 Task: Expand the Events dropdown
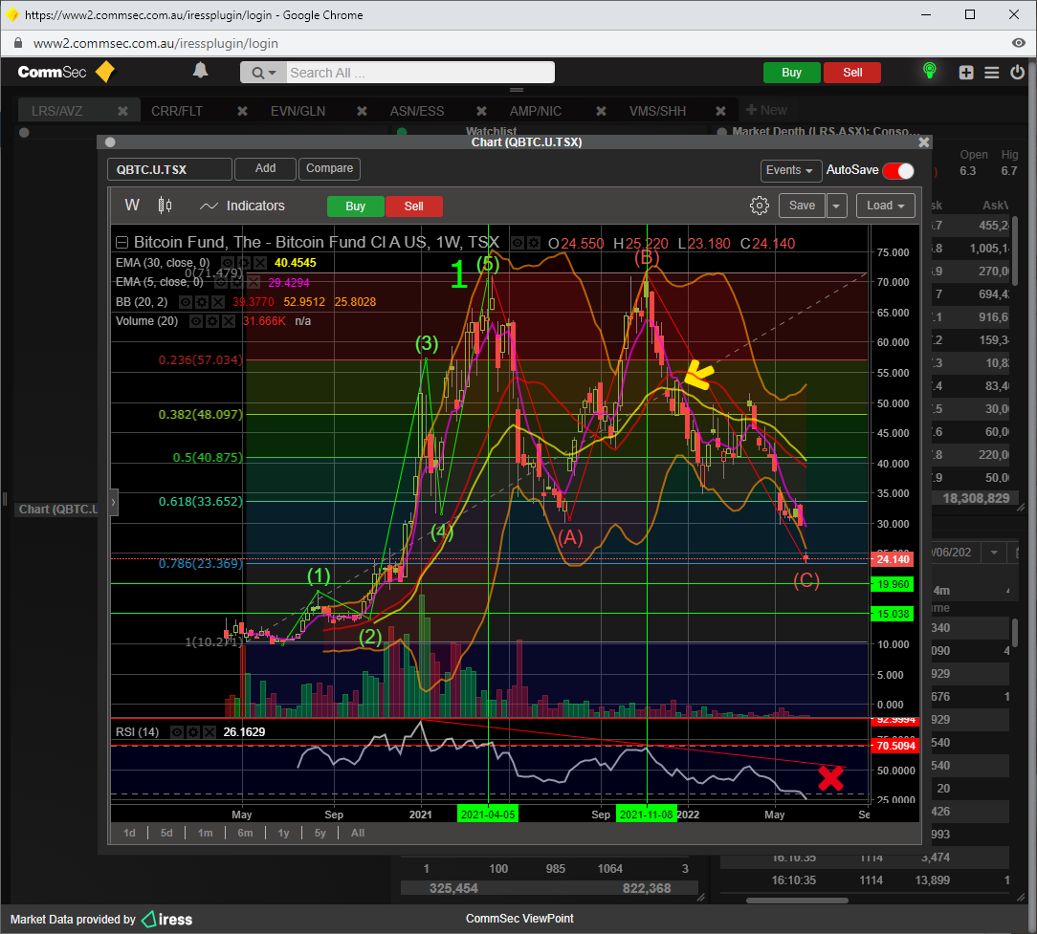tap(791, 170)
